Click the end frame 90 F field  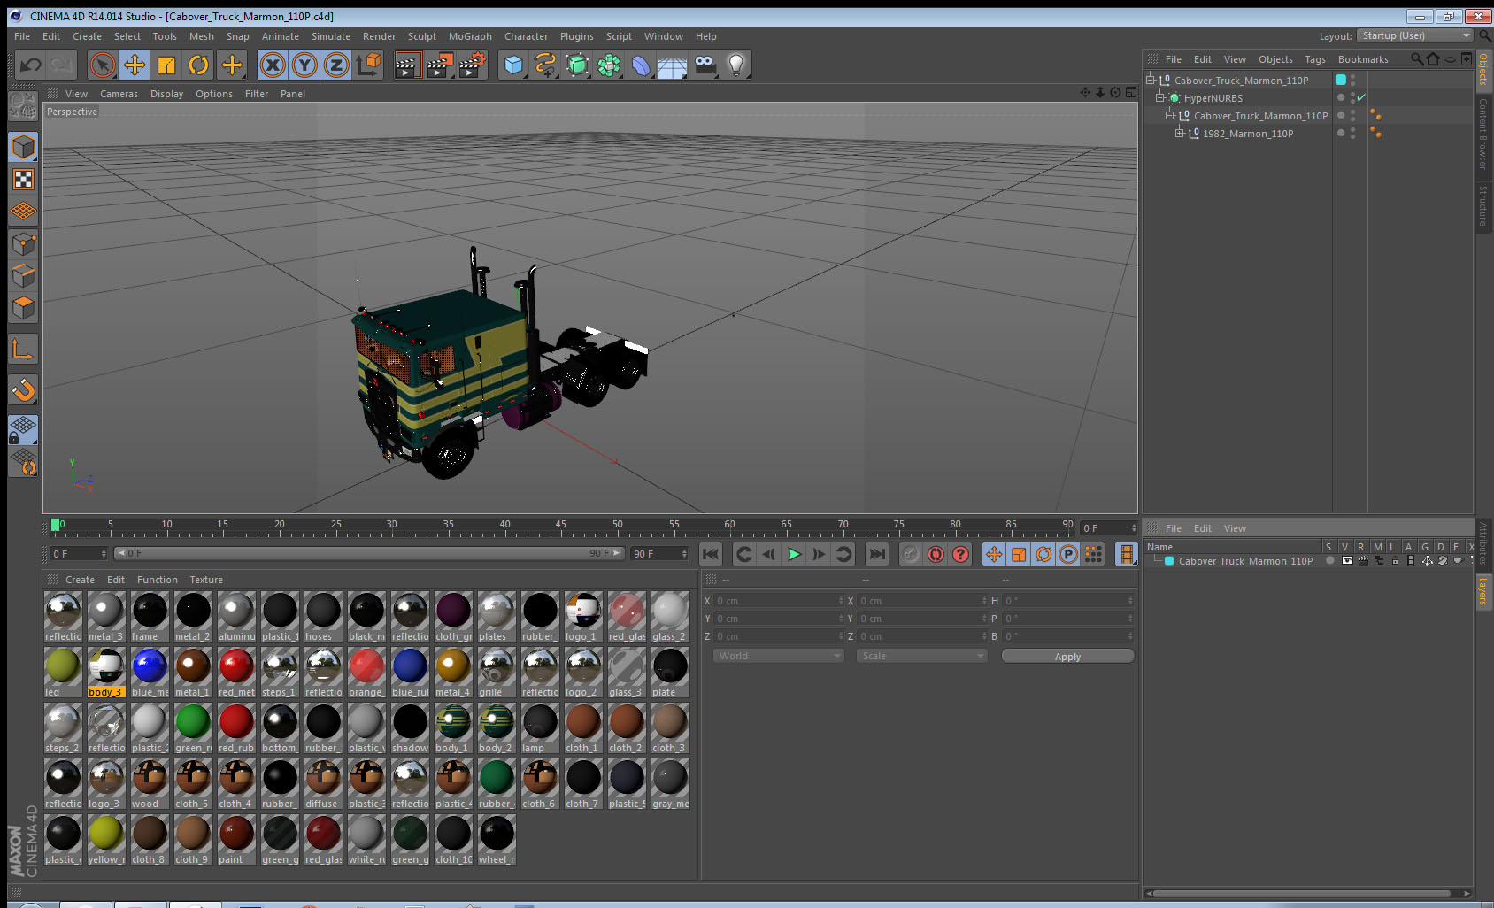point(659,553)
